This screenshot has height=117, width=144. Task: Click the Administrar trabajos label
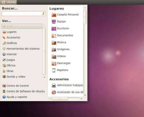click(x=70, y=85)
